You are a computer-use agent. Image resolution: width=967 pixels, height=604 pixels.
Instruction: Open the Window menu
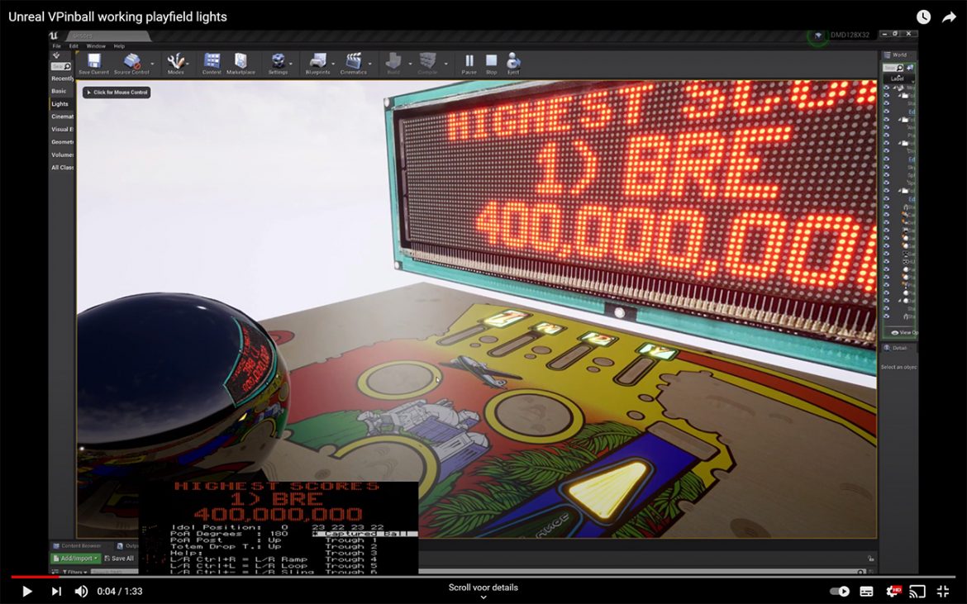(x=96, y=46)
